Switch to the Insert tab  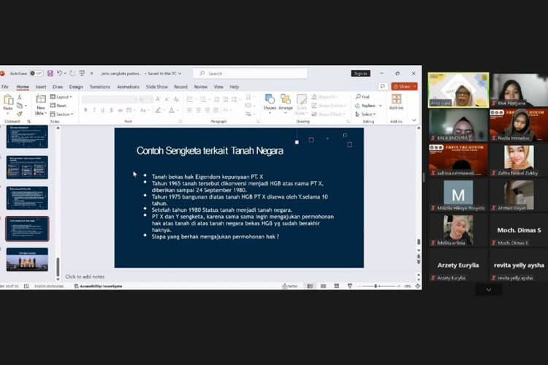click(x=40, y=87)
